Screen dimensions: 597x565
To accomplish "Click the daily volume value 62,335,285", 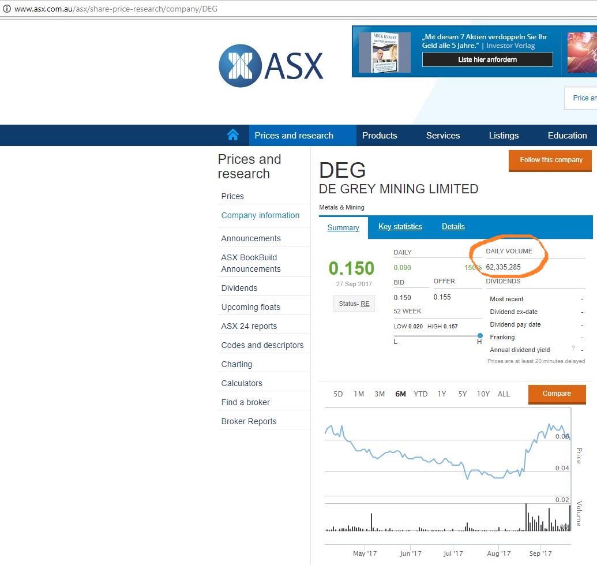I will [503, 267].
